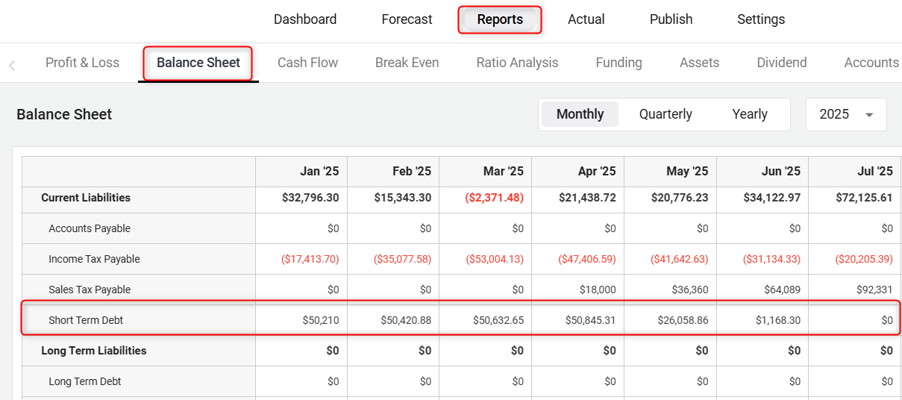Click the Jul '25 column header
902x400 pixels.
(x=875, y=172)
